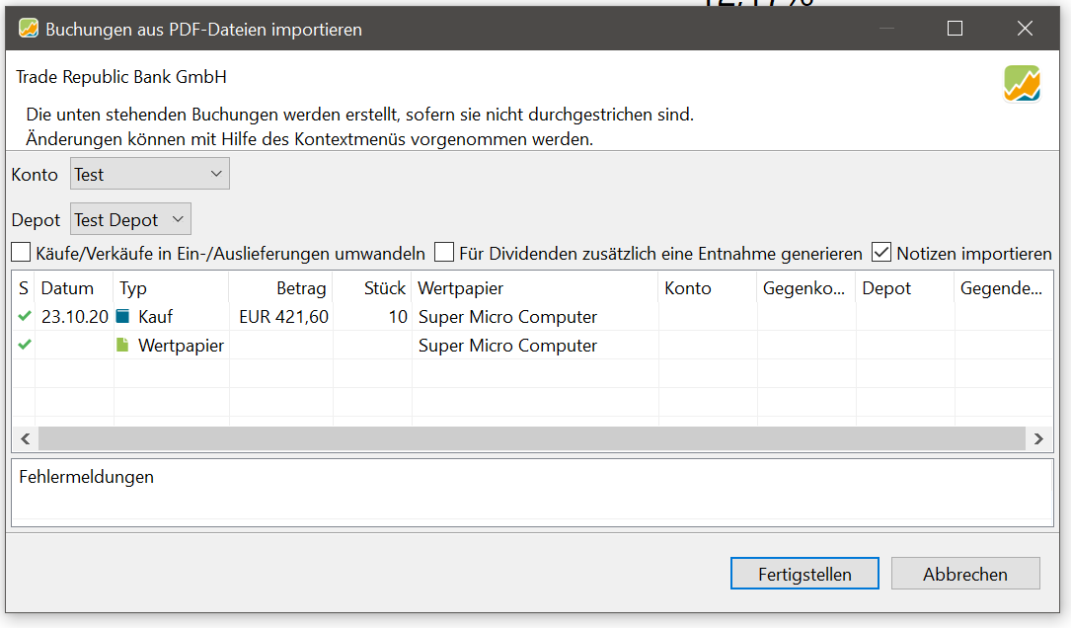Sort by the Wertpapier column header
The image size is (1071, 628).
535,287
